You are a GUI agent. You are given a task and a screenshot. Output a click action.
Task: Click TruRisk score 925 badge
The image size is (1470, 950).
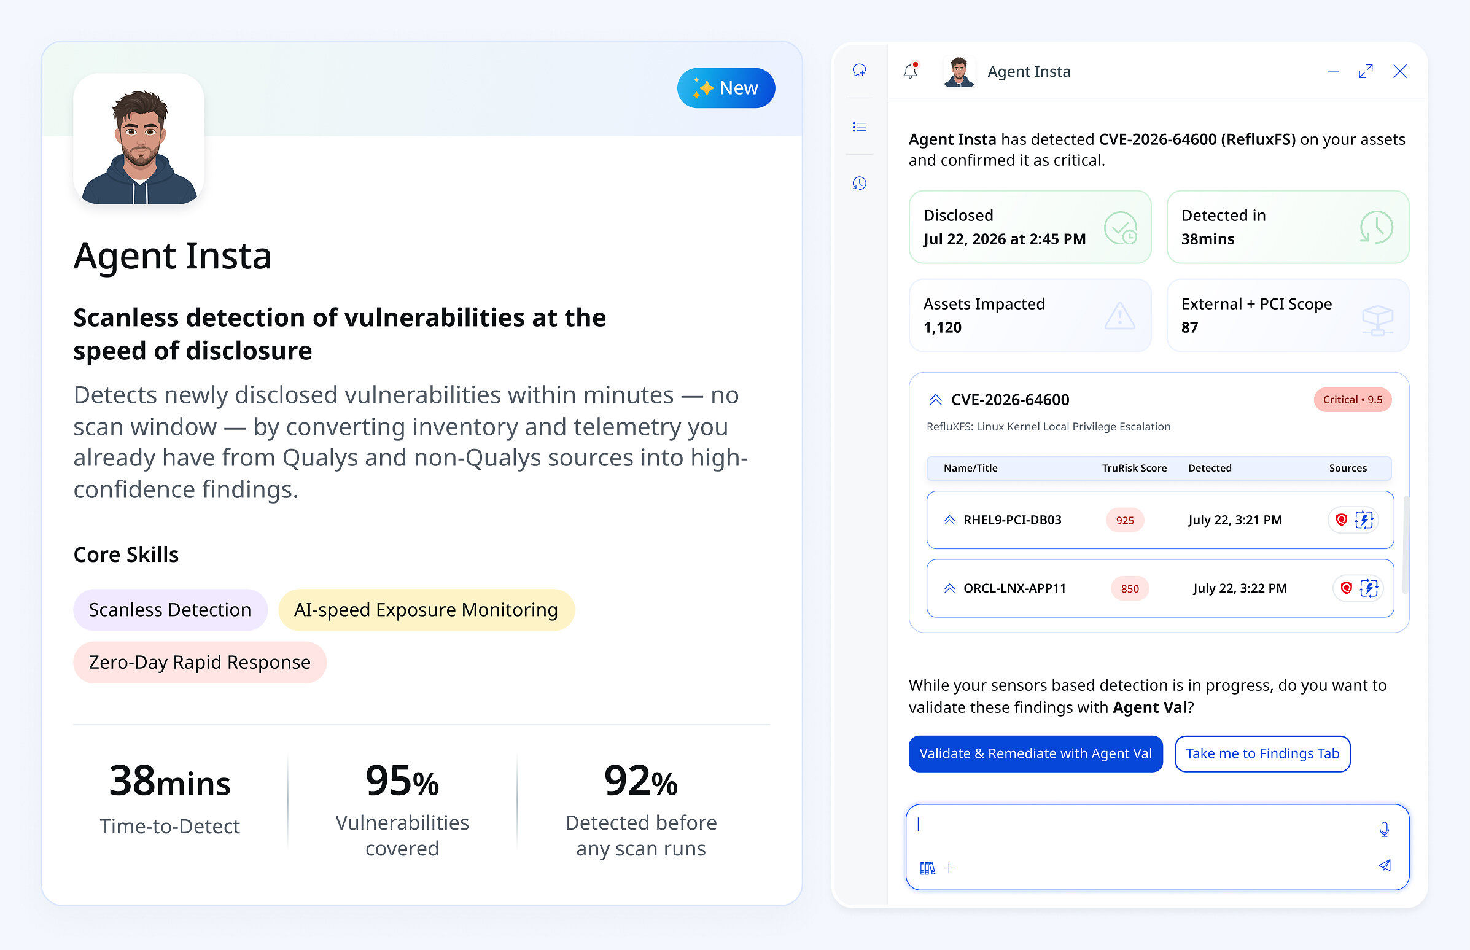(x=1125, y=520)
